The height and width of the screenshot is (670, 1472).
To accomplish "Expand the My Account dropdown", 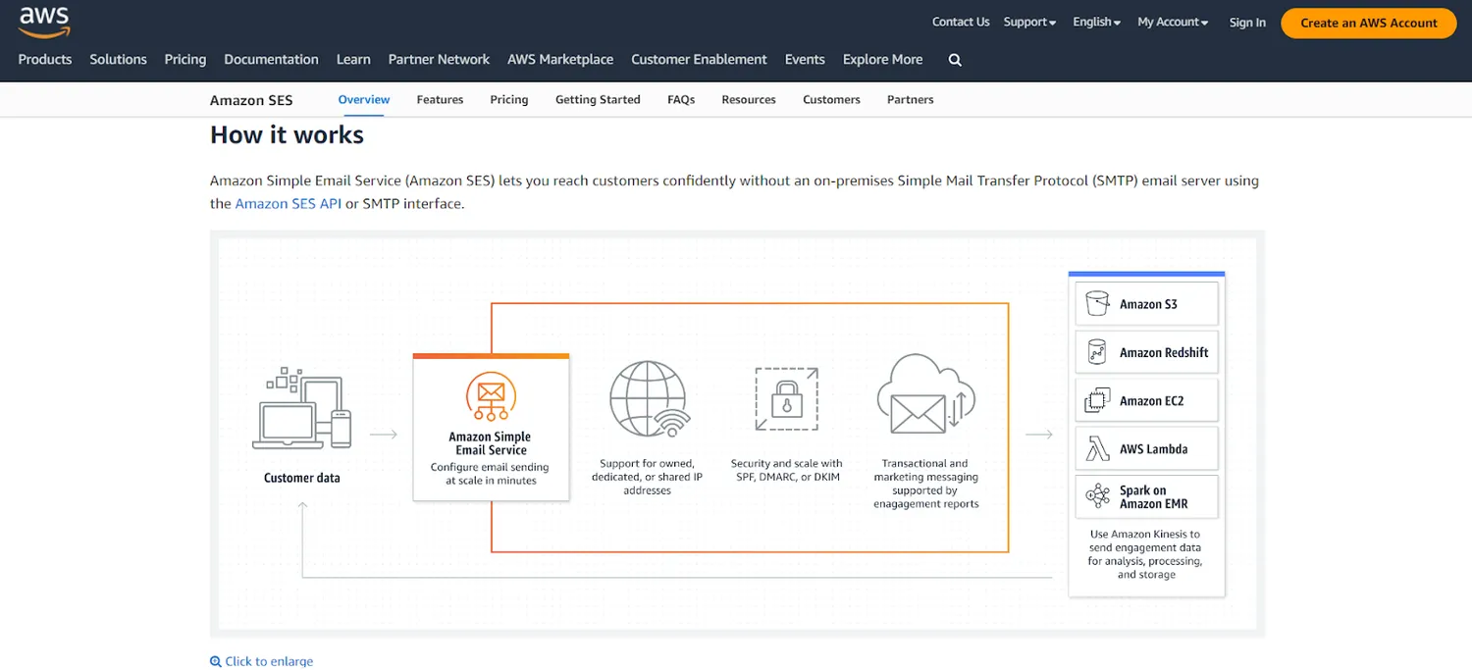I will pos(1173,22).
